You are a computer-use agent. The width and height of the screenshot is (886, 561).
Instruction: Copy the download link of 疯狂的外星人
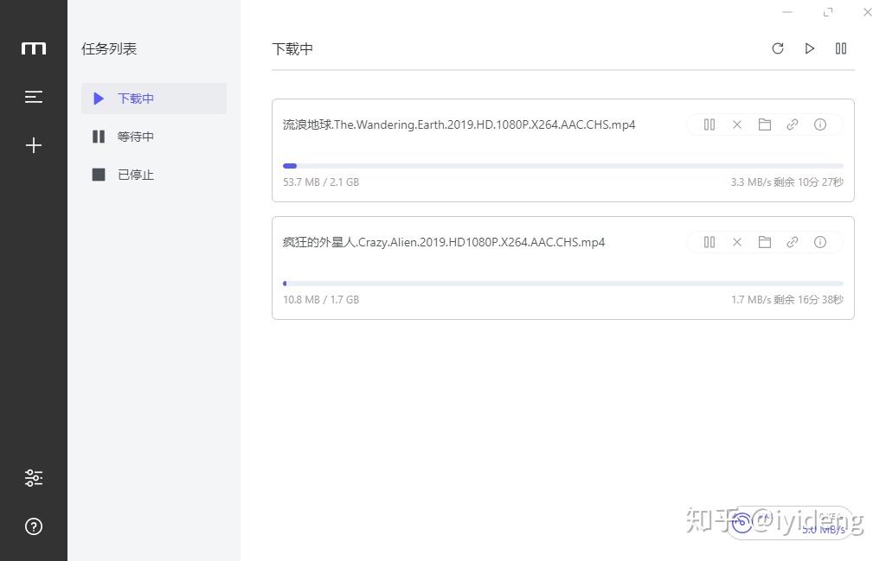point(792,242)
